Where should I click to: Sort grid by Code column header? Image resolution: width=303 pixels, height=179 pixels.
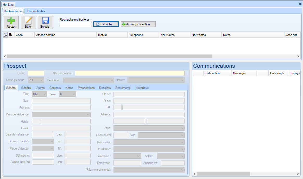(24, 35)
